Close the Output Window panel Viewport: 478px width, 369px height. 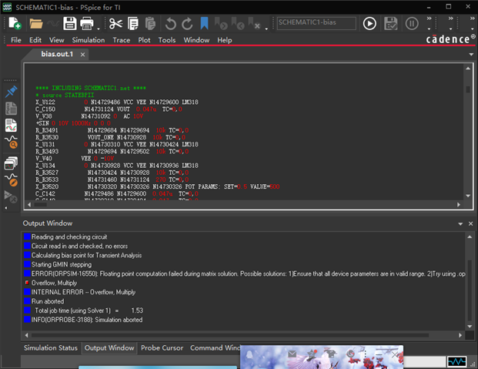click(x=470, y=223)
